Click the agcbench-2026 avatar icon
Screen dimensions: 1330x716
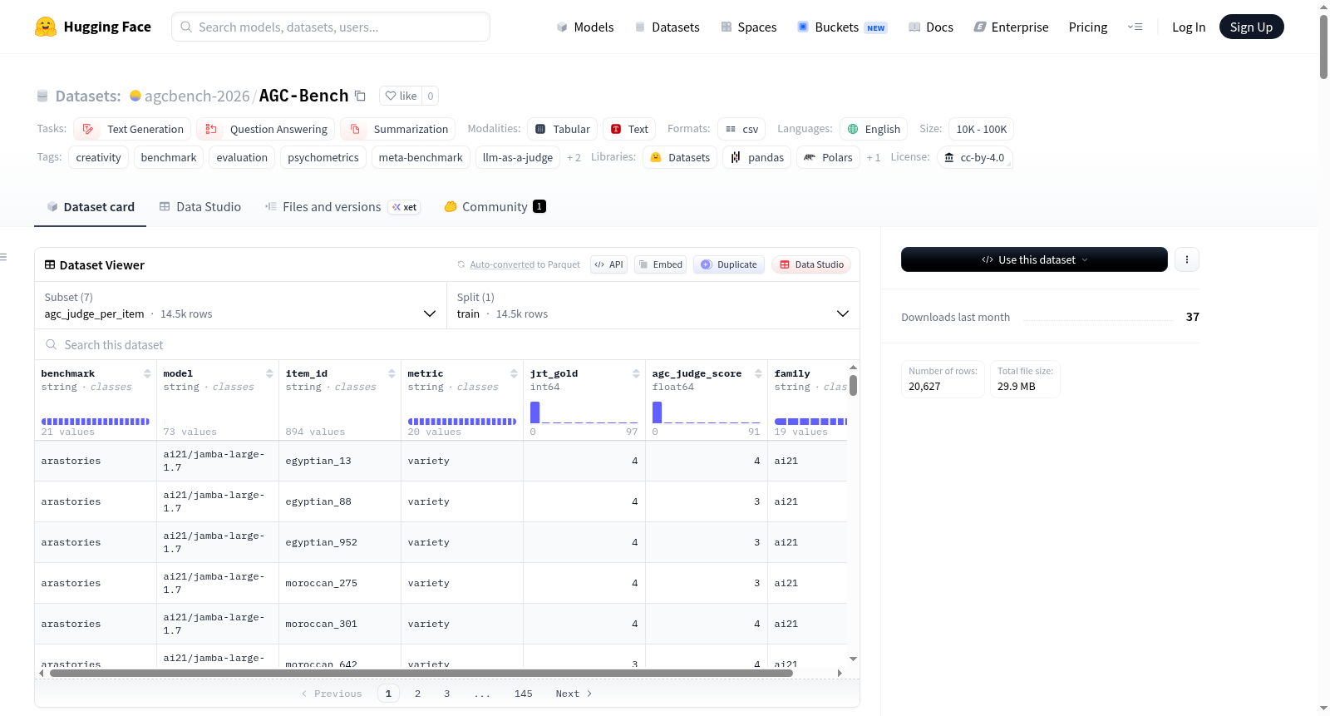click(x=135, y=96)
